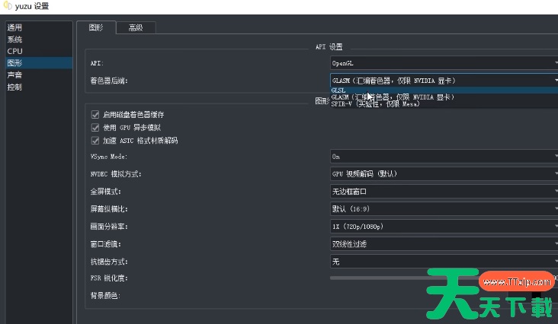The width and height of the screenshot is (558, 324).
Task: Switch to the 高级 tab
Action: click(135, 28)
